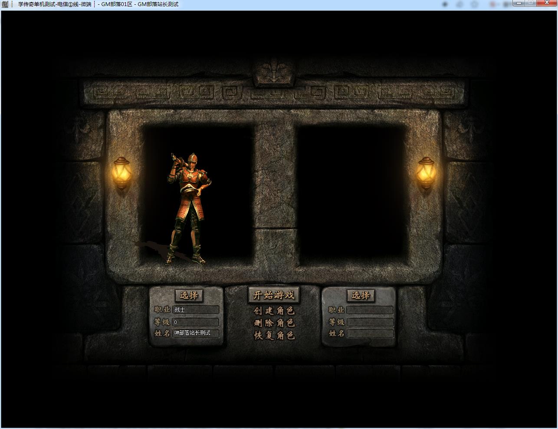
Task: Click the empty 职业 field on the right panel
Action: point(370,310)
